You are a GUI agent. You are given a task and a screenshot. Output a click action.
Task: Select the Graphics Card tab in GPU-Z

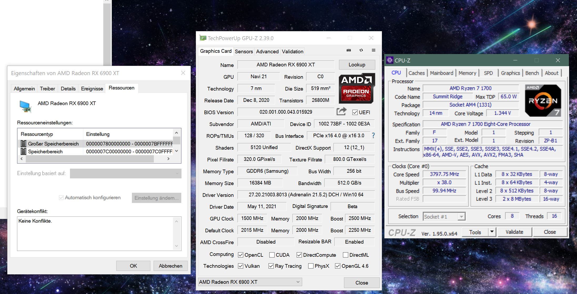click(x=216, y=51)
